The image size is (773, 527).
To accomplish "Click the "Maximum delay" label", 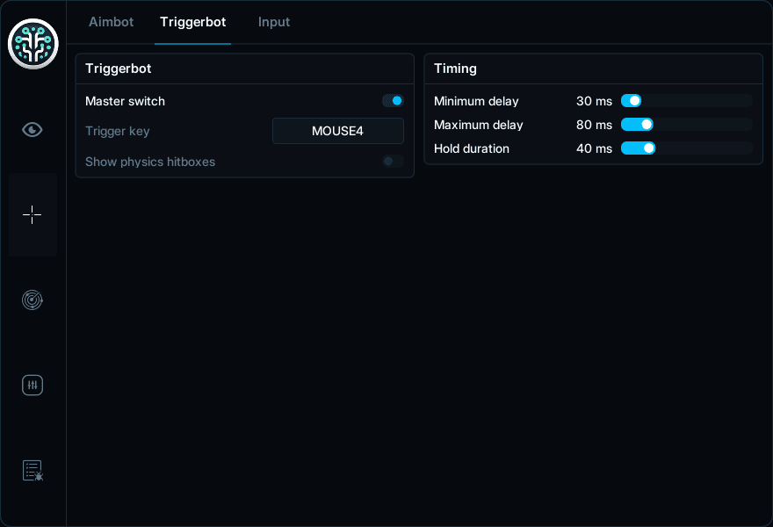I will tap(478, 125).
